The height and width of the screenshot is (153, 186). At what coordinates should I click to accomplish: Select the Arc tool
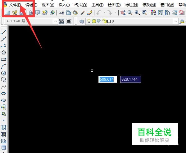coord(4,66)
